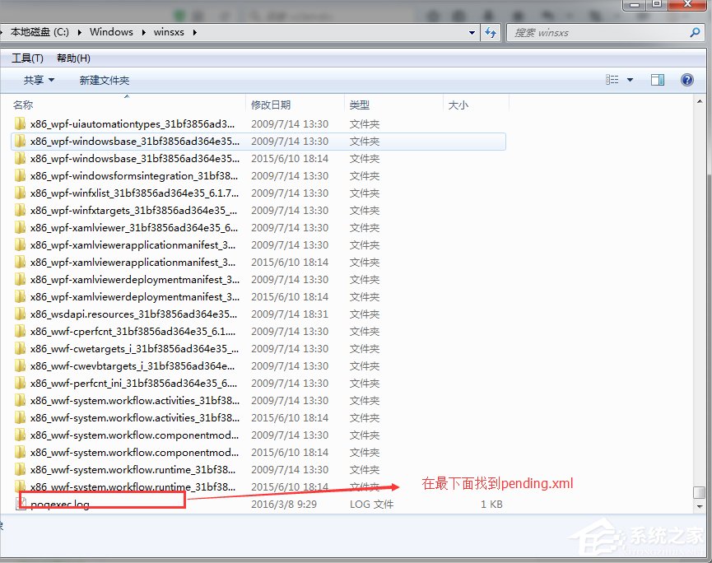Image resolution: width=712 pixels, height=563 pixels.
Task: Open the change view icon on the toolbar
Action: click(x=612, y=80)
